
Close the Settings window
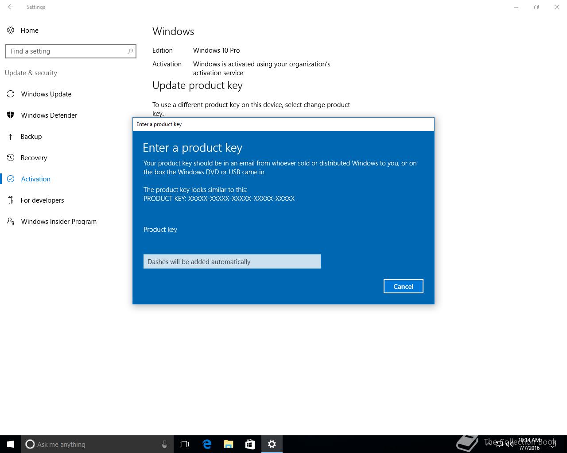[x=557, y=7]
